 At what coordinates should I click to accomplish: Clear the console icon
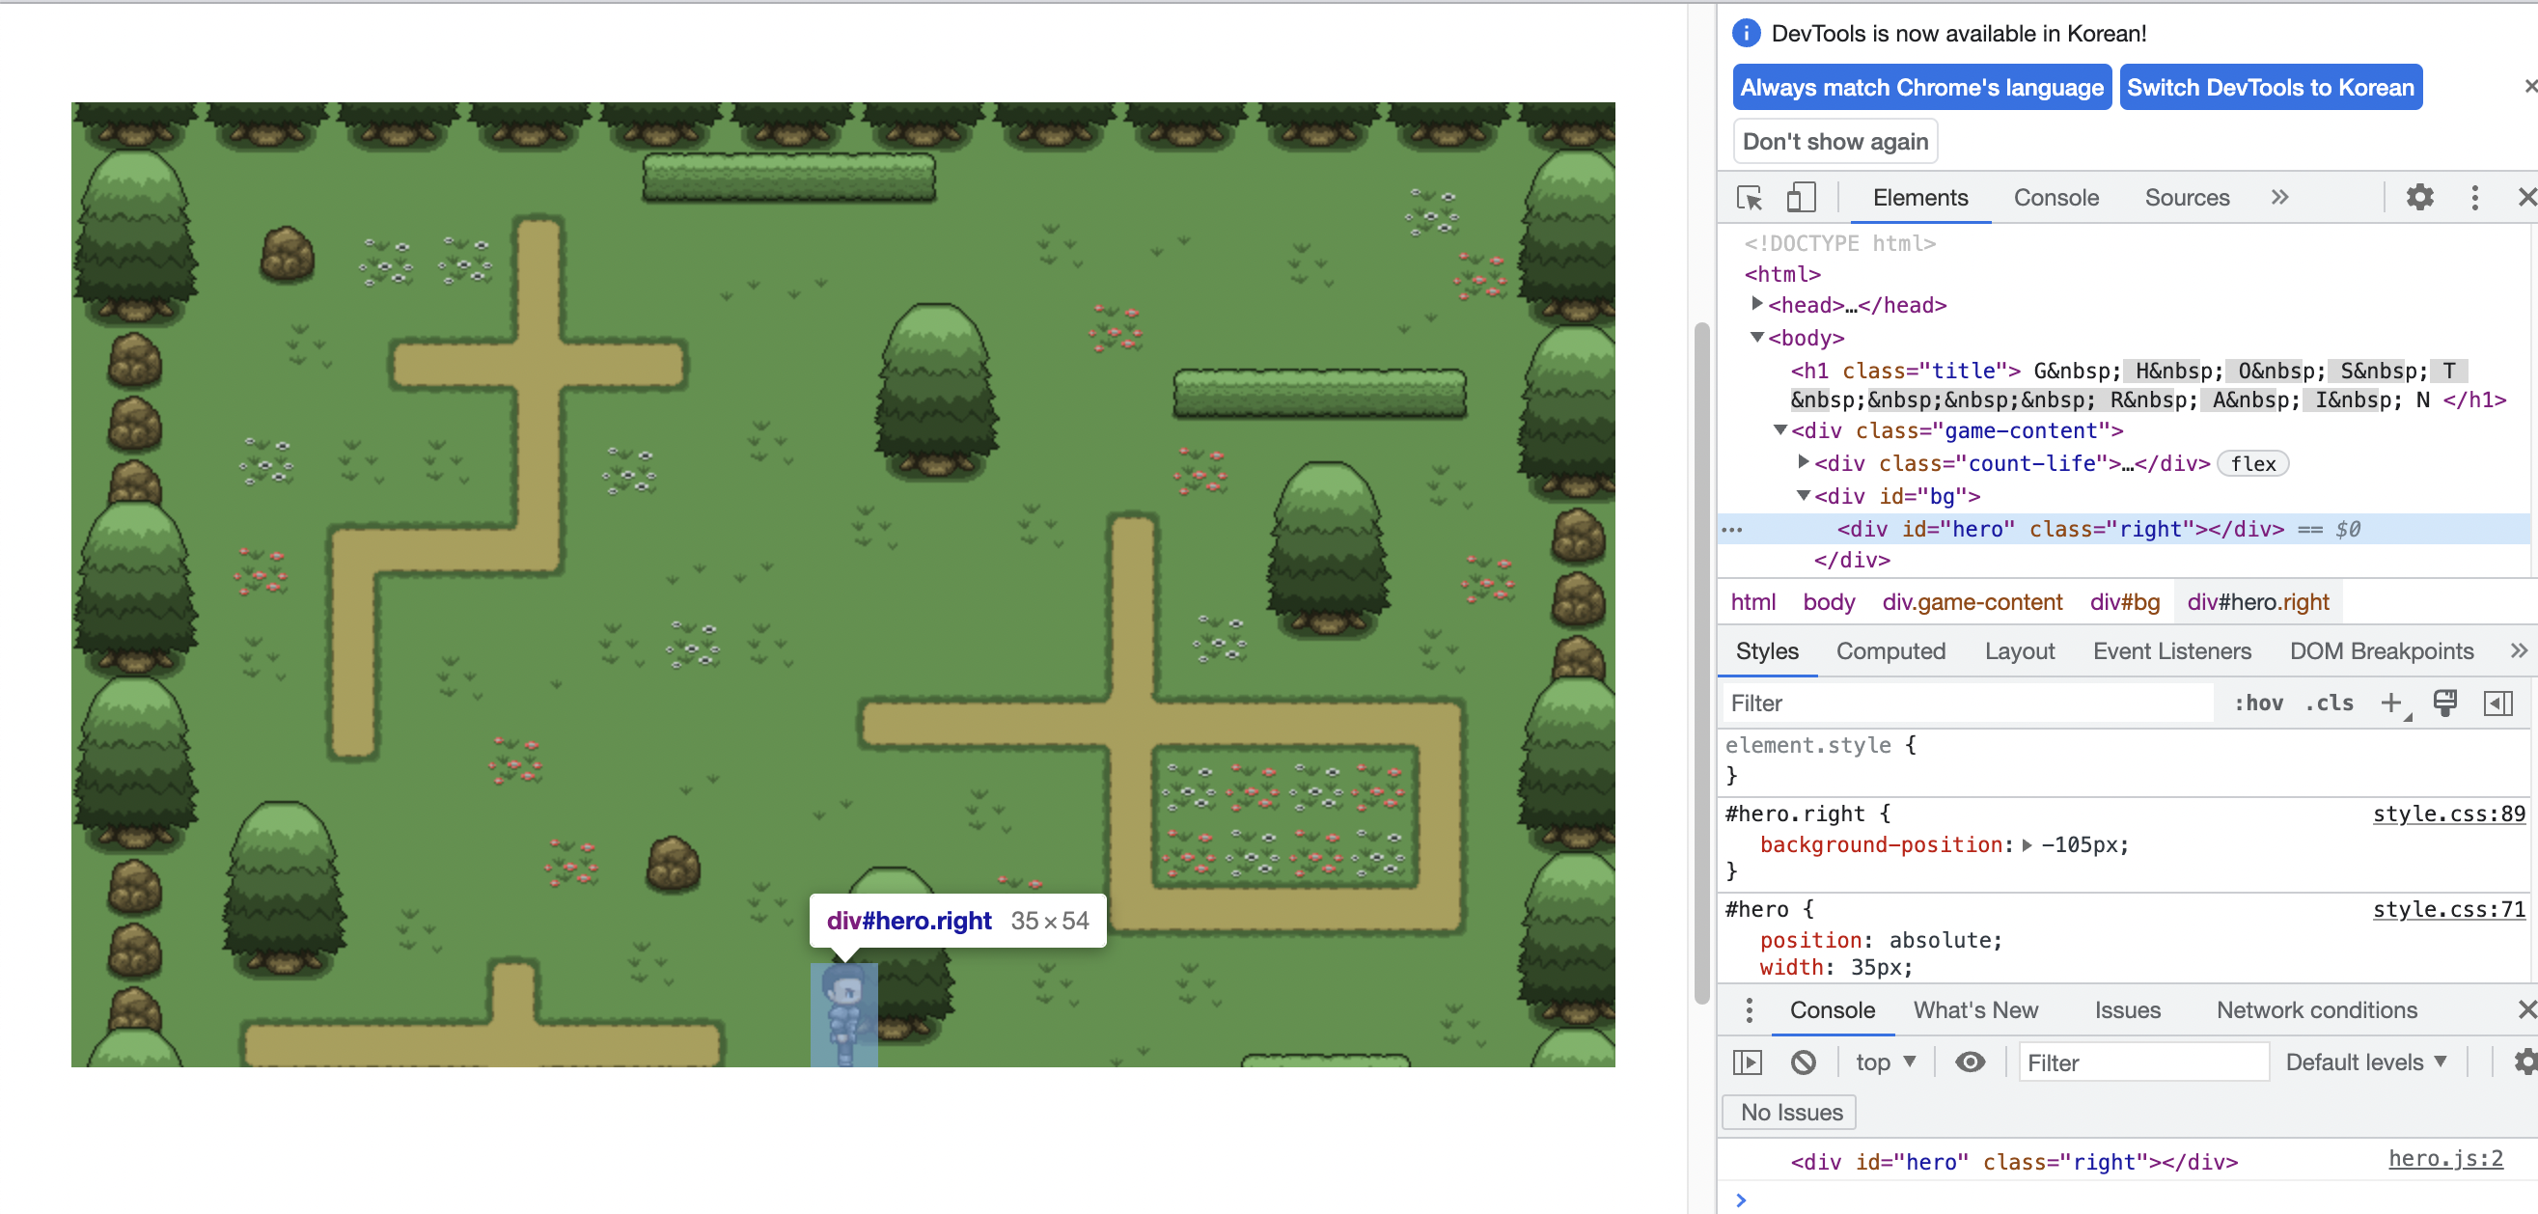(1803, 1062)
